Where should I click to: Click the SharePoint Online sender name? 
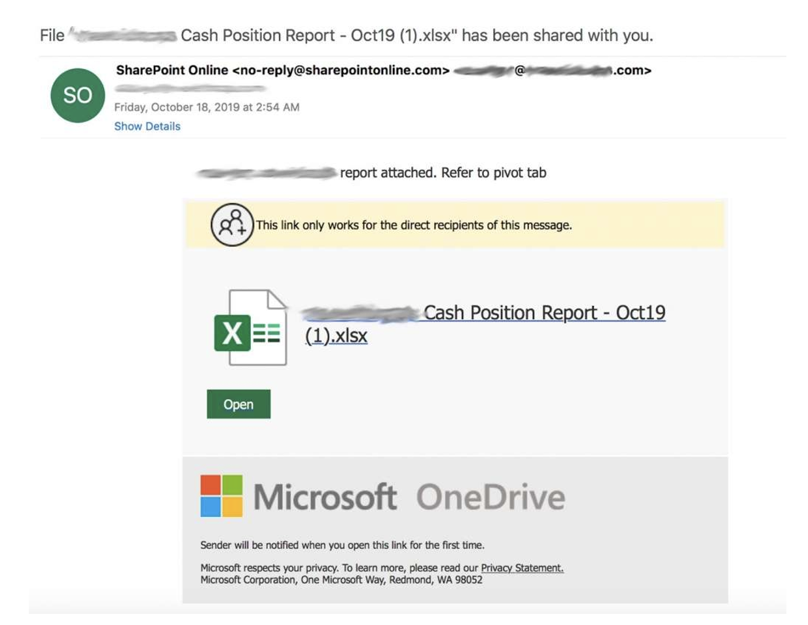(x=172, y=70)
